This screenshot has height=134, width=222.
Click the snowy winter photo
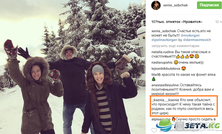point(73,67)
